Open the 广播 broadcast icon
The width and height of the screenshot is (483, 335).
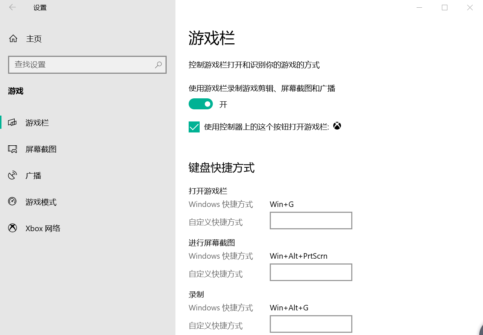coord(12,175)
